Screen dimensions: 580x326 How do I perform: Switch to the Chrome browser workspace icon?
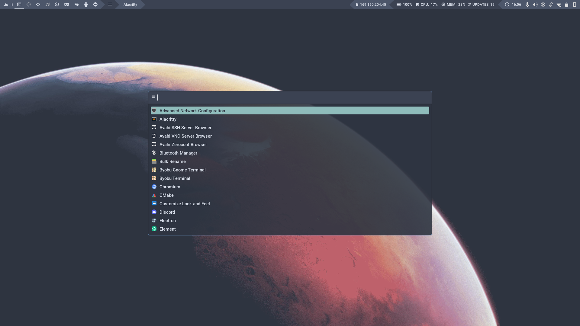point(29,5)
